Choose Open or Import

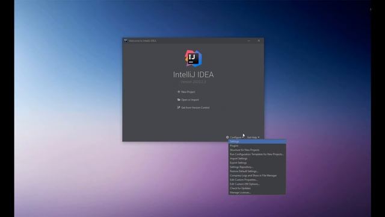coord(190,99)
